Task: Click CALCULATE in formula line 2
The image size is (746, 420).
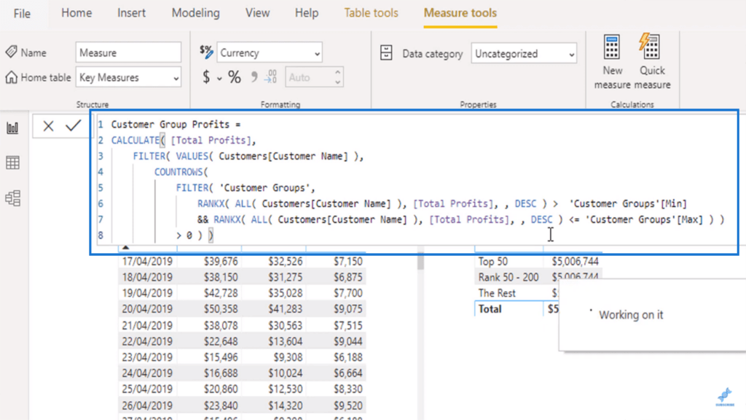Action: [136, 140]
